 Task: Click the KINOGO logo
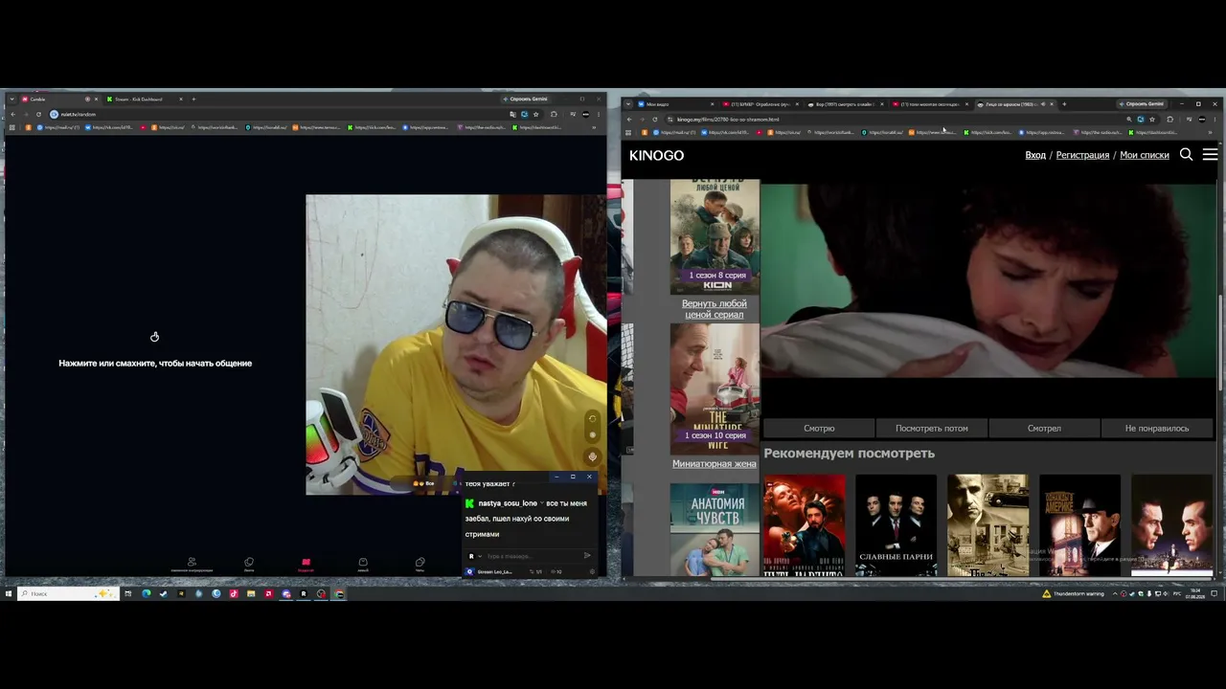pos(656,155)
